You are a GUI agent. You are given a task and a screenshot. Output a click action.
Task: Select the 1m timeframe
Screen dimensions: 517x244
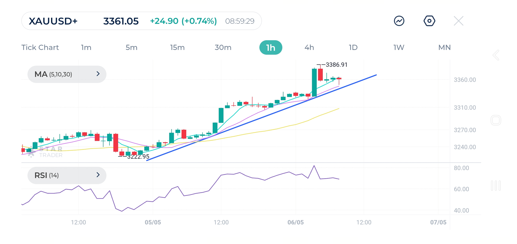pyautogui.click(x=86, y=47)
